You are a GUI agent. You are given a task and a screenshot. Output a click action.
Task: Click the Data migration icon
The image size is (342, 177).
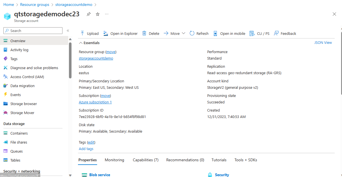point(5,86)
